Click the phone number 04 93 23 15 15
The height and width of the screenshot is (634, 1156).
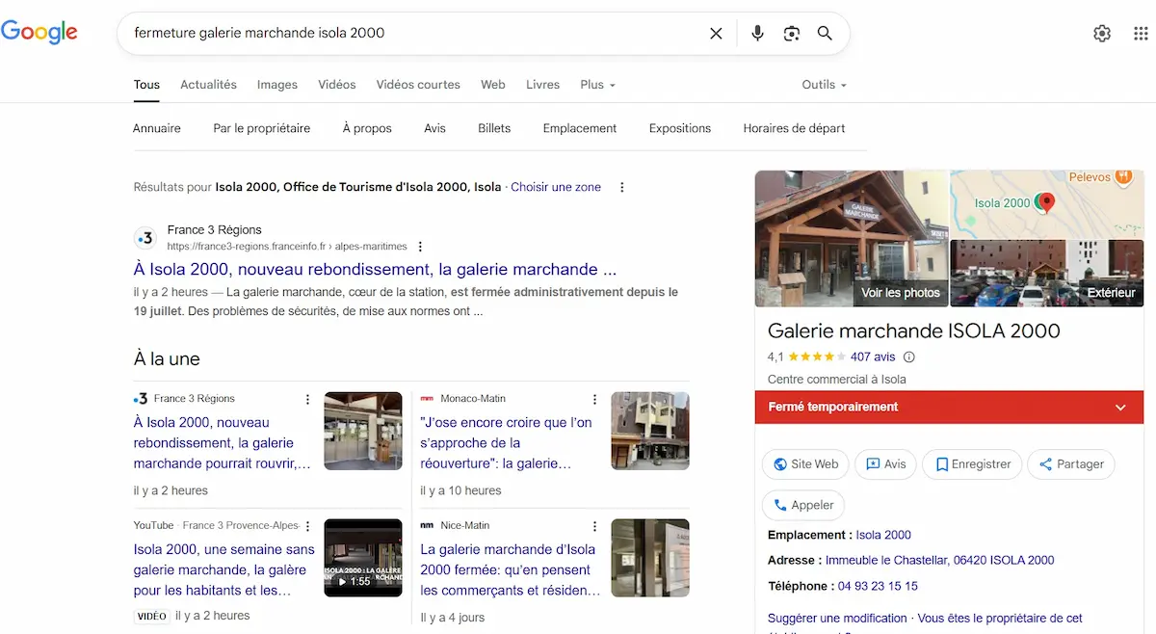point(878,586)
